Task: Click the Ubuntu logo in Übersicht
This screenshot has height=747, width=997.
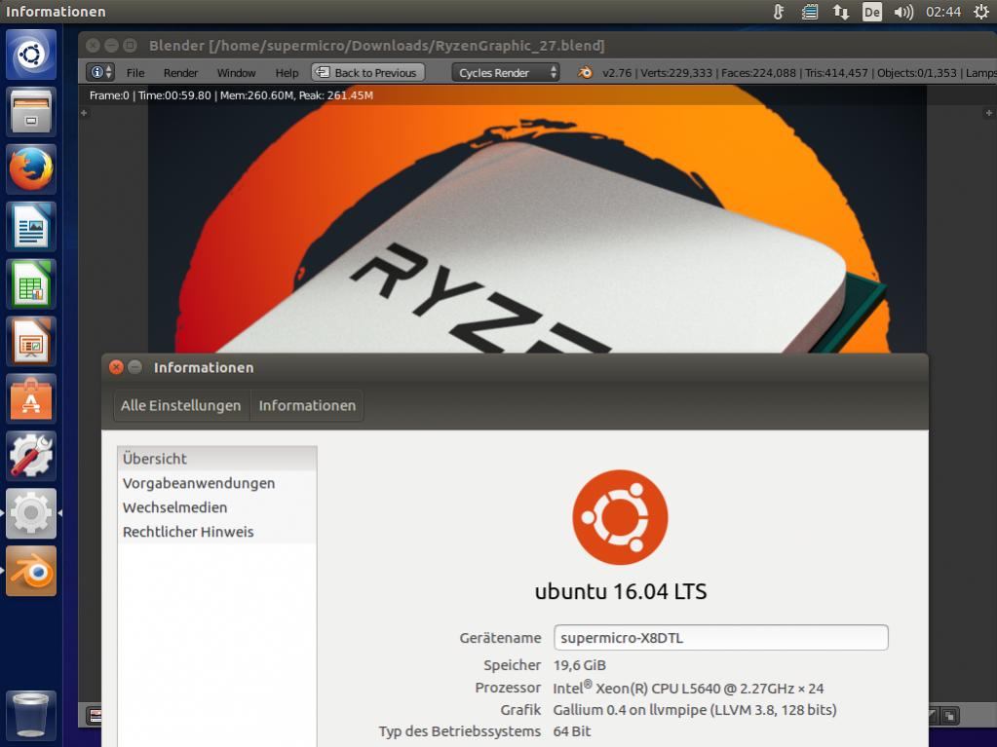Action: click(620, 517)
